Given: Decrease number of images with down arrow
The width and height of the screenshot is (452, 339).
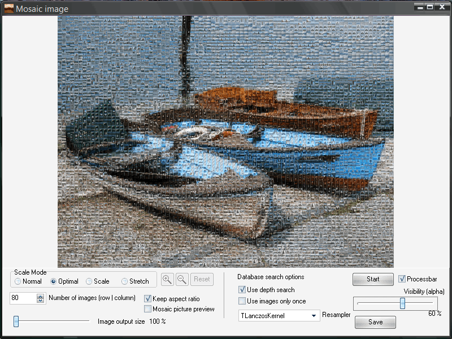Looking at the screenshot, I should (x=40, y=301).
